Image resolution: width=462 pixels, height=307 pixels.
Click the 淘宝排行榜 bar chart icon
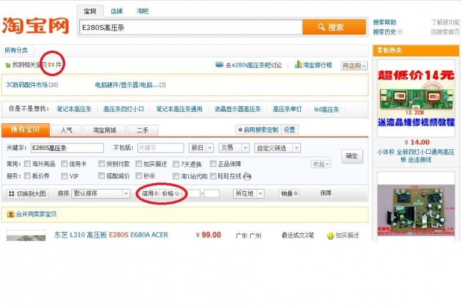tap(298, 65)
